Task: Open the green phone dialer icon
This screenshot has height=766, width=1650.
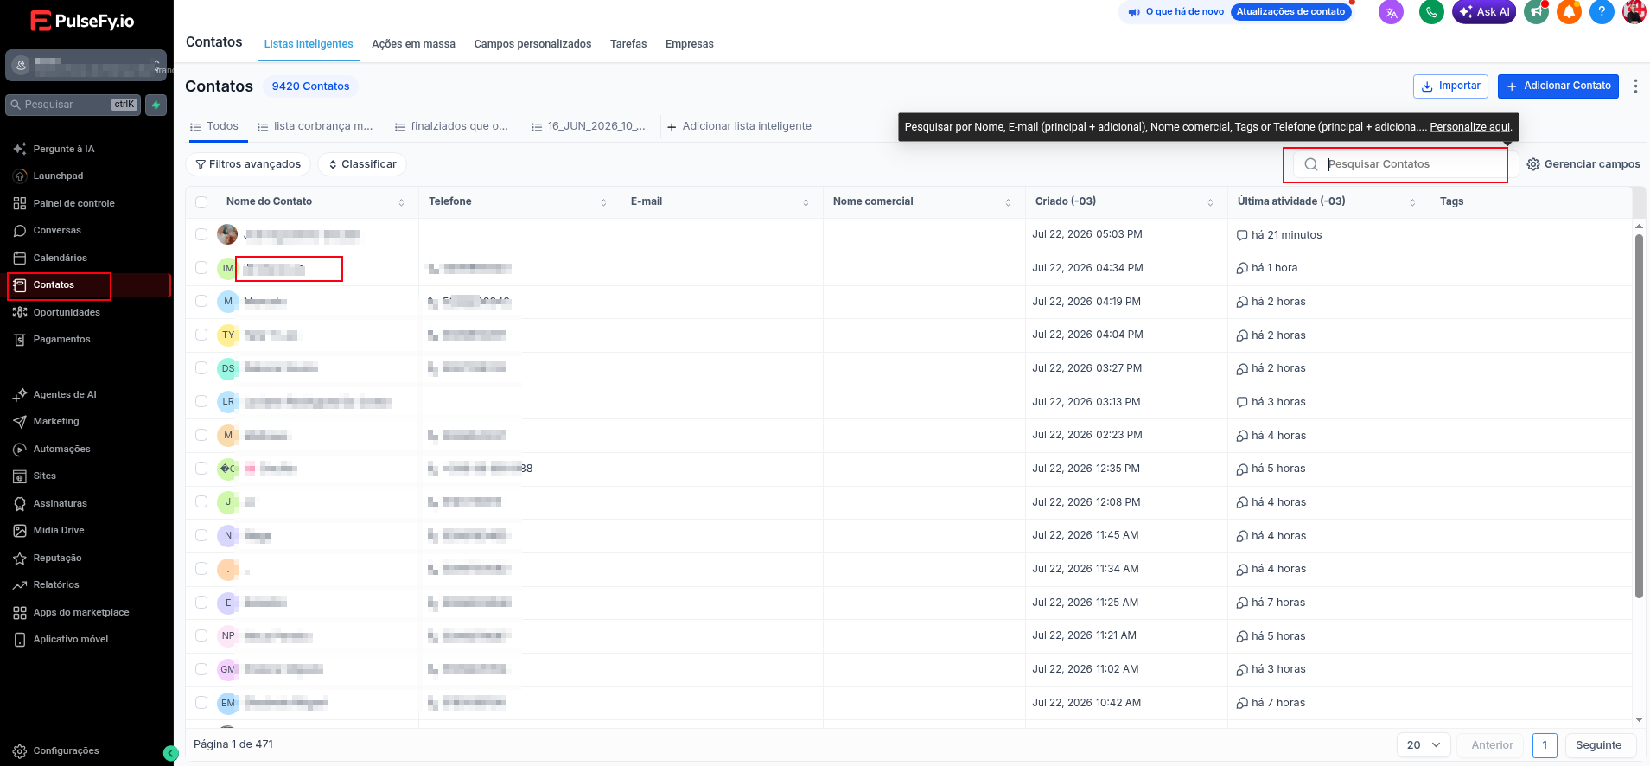Action: (1431, 12)
